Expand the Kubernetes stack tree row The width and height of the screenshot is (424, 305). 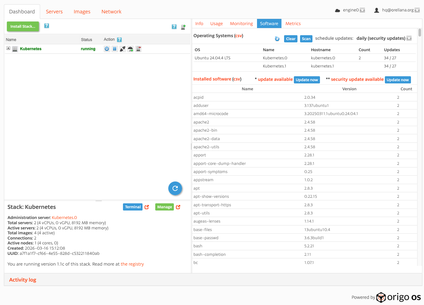8,48
